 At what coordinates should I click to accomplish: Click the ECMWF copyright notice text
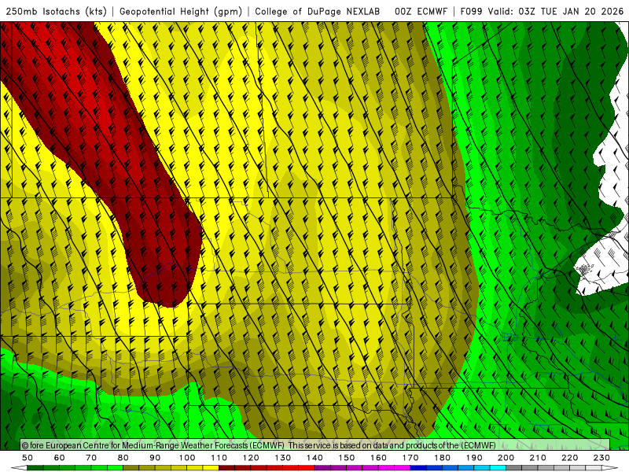click(259, 445)
